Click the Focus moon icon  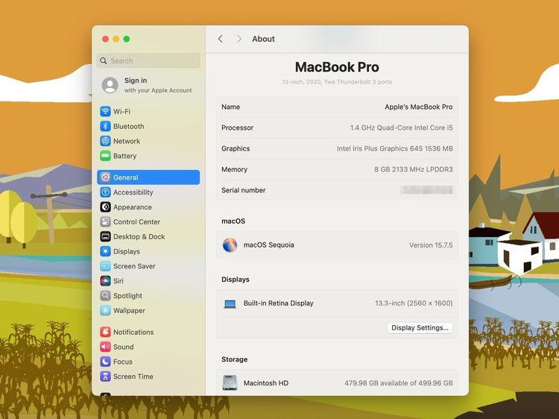[105, 362]
